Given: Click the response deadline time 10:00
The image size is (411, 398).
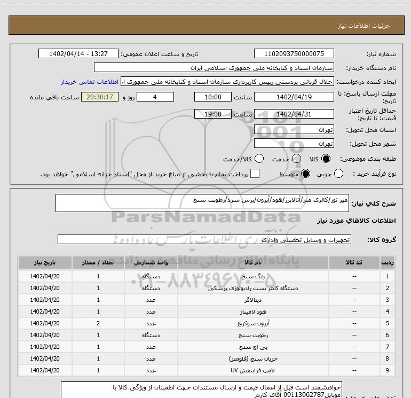Looking at the screenshot, I should click(x=213, y=97).
